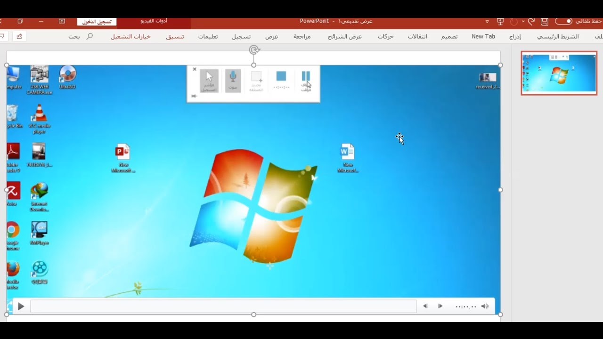Click the بحث search box
Viewport: 603px width, 339px height.
(80, 36)
